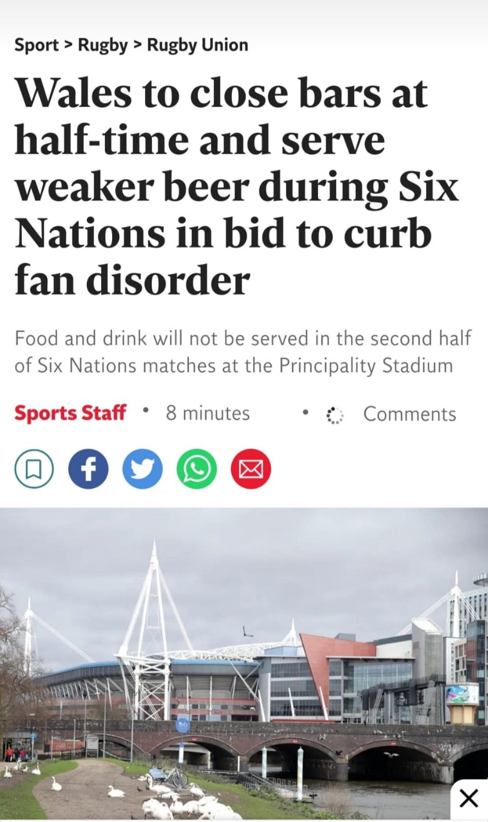Go to the Rugby breadcrumb section
Viewport: 488px width, 822px height.
(x=103, y=45)
